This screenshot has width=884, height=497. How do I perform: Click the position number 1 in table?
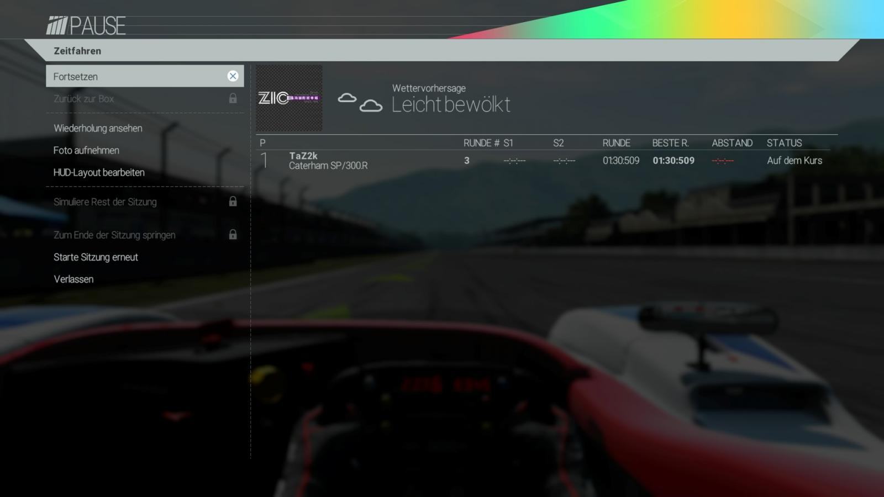pos(265,161)
